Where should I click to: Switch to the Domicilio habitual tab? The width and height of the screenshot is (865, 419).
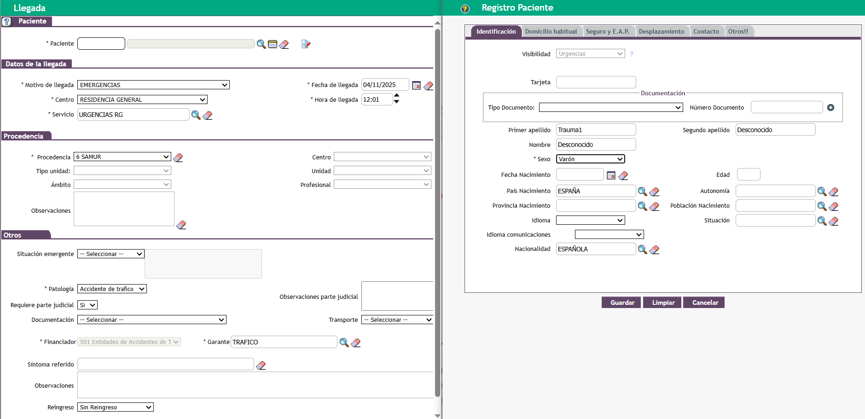[x=551, y=32]
